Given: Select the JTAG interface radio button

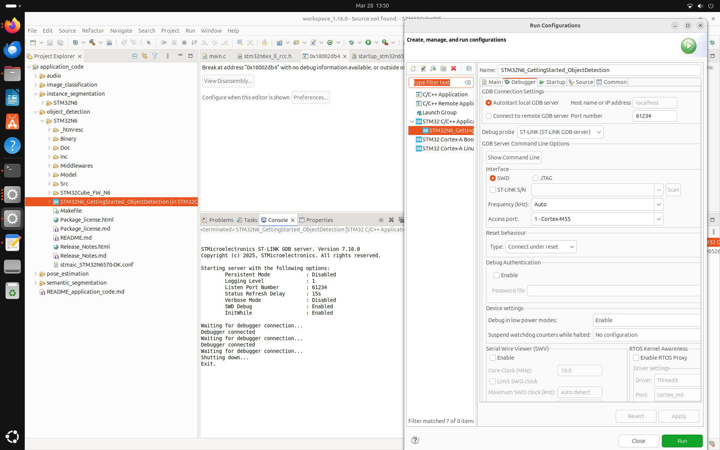Looking at the screenshot, I should pyautogui.click(x=535, y=178).
